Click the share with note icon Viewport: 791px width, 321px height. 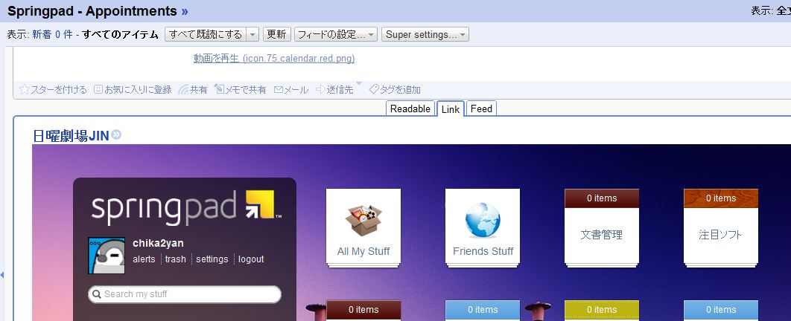219,90
